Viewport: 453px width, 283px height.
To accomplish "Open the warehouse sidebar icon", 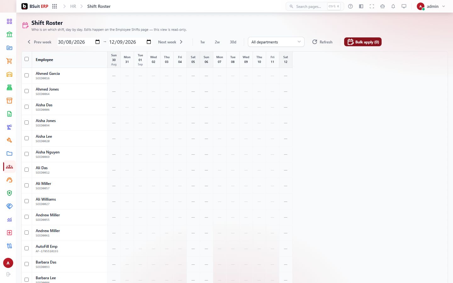I will pyautogui.click(x=9, y=74).
